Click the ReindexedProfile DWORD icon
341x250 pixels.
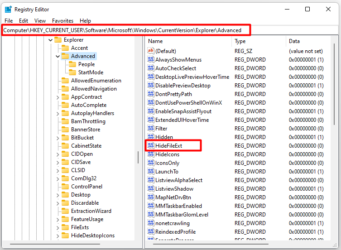pyautogui.click(x=150, y=232)
